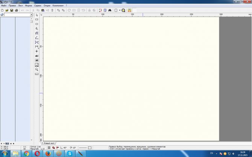
Task: Launch Skype from the taskbar
Action: click(x=69, y=153)
